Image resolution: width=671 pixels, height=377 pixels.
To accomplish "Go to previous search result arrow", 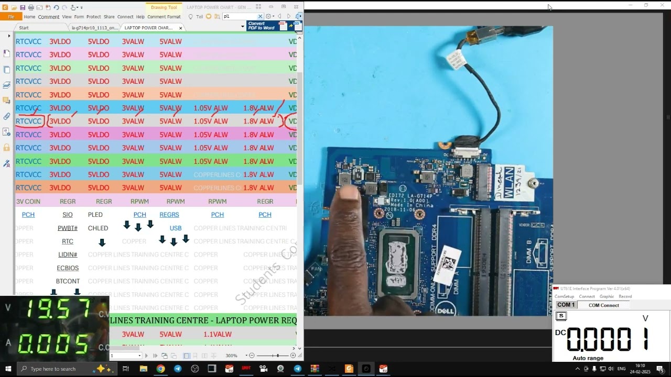I will tap(279, 16).
